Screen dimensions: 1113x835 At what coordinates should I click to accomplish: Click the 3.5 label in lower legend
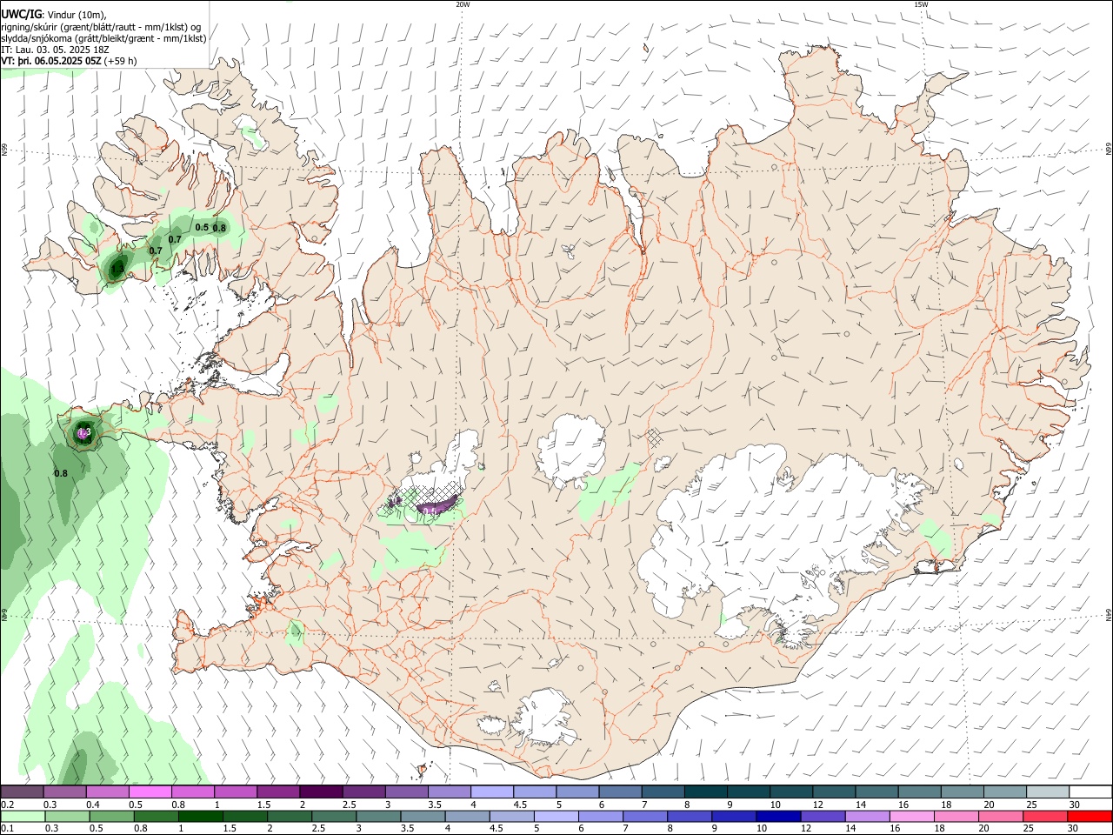pyautogui.click(x=407, y=828)
